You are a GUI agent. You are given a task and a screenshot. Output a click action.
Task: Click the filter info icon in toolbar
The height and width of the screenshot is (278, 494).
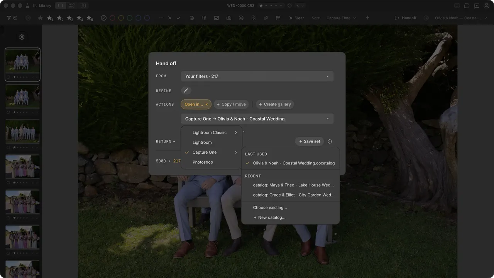click(x=28, y=18)
